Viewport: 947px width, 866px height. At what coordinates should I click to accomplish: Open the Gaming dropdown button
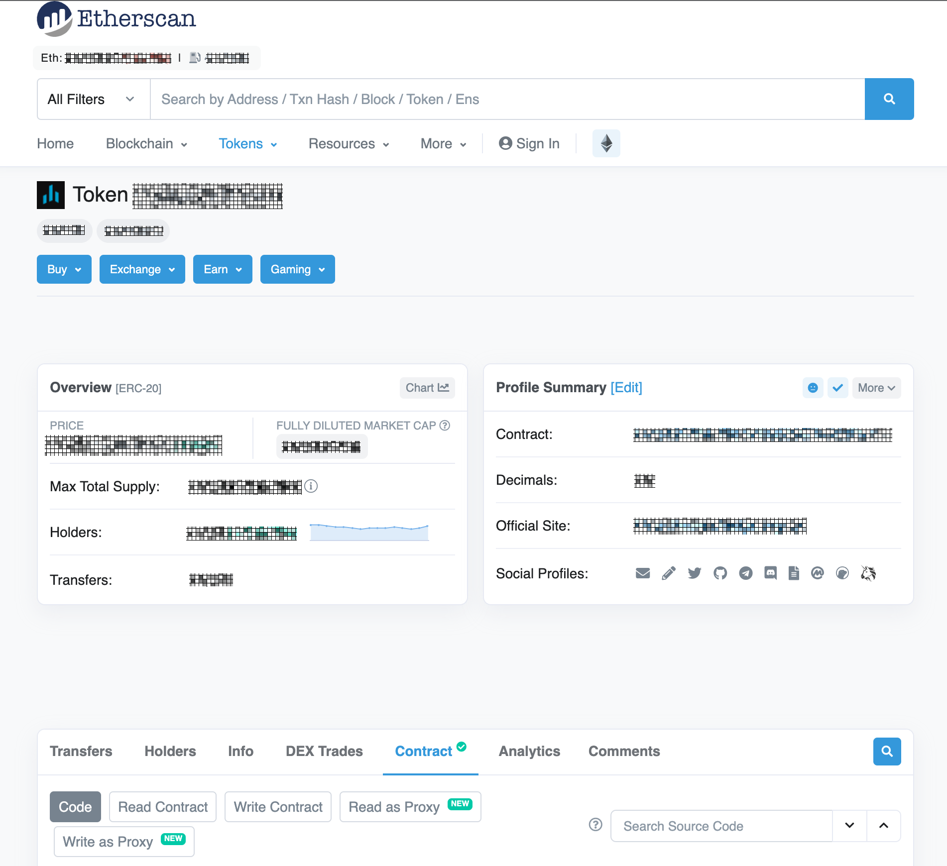coord(297,269)
